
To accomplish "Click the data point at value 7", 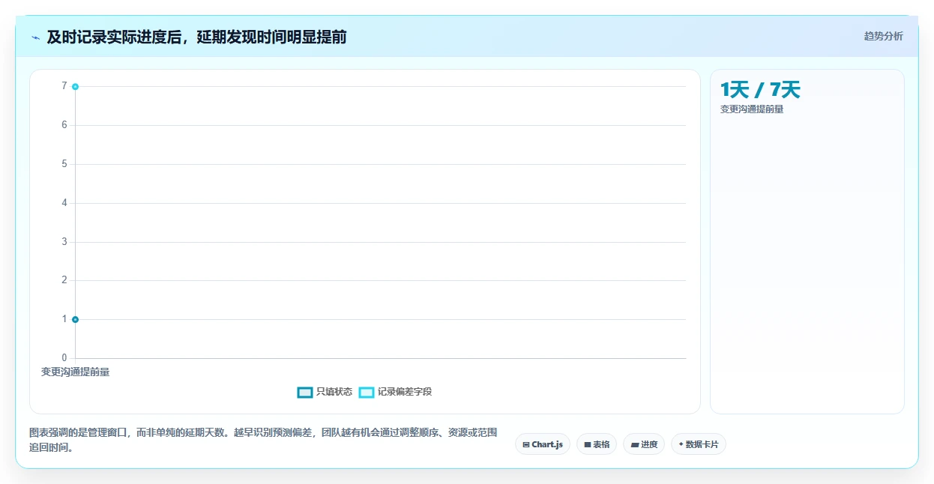I will pos(76,87).
